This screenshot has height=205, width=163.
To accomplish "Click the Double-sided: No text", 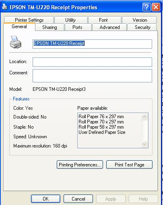I will click(x=30, y=117).
